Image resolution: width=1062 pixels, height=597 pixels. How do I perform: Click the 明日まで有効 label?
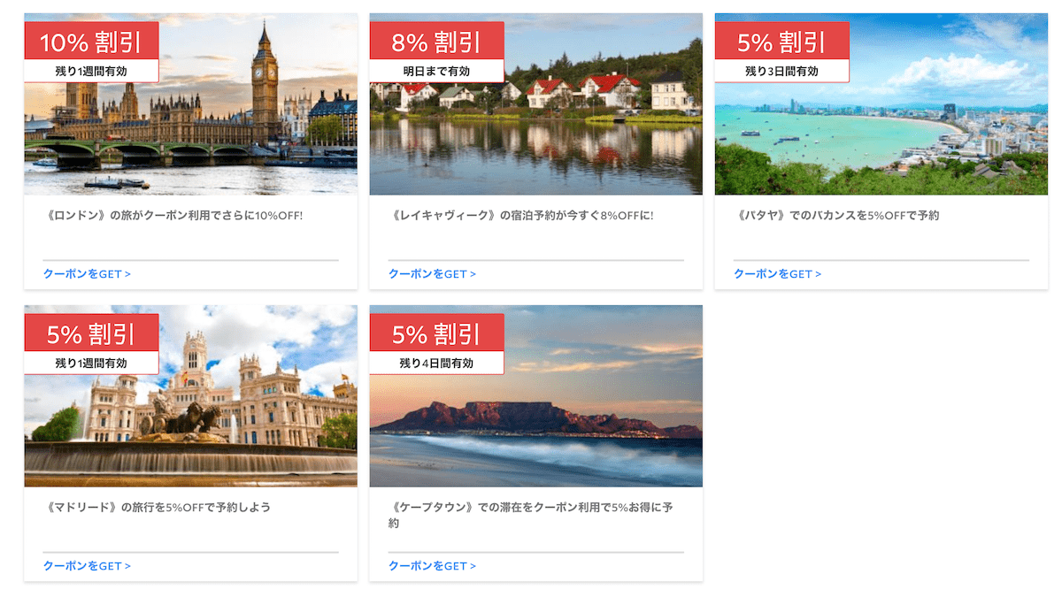pyautogui.click(x=436, y=71)
